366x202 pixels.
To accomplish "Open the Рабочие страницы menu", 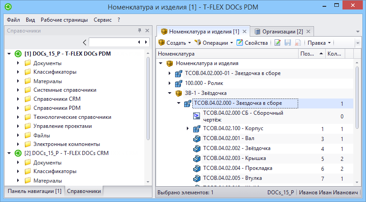I will (64, 20).
